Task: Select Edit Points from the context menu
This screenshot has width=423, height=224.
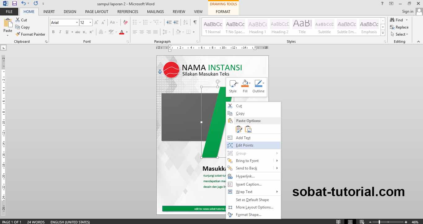Action: (x=245, y=145)
